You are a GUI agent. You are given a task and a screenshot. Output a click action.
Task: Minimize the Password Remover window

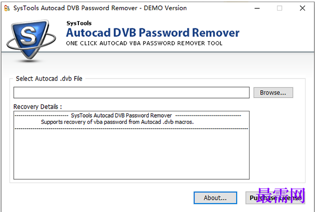click(257, 8)
